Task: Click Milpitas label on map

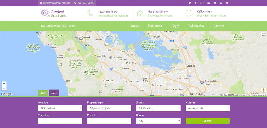Action: [x=191, y=66]
